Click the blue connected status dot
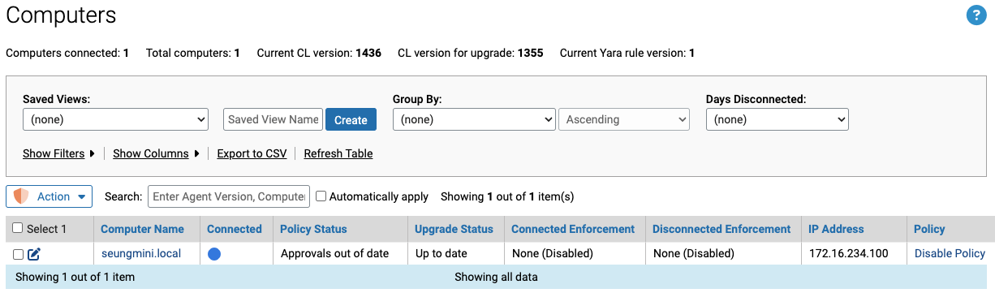 [x=214, y=254]
